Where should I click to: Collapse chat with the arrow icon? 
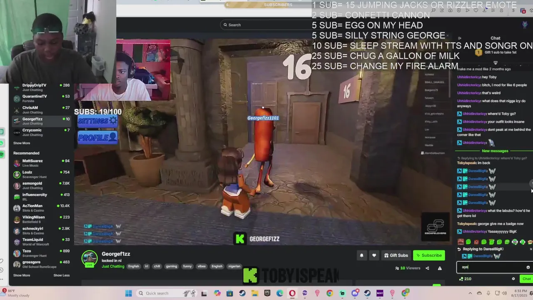point(459,38)
